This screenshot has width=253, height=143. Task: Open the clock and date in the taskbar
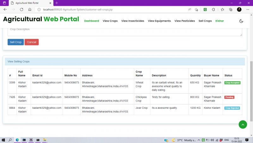237,140
